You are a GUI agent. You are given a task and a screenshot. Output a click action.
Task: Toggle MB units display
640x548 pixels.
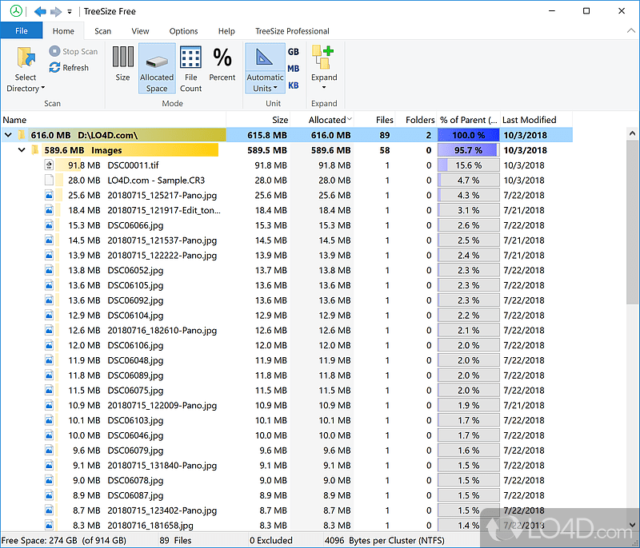(x=293, y=66)
